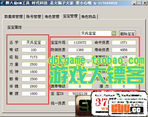Viewport: 148px width, 117px height.
Task: Click the 宝宝ID field showing 50332139
Action: pyautogui.click(x=80, y=94)
